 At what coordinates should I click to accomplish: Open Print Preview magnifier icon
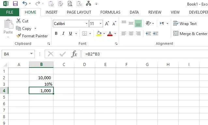click(x=70, y=4)
